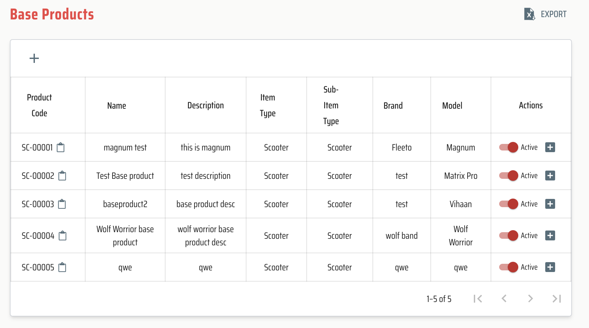589x328 pixels.
Task: Copy product code SC-00001 clipboard icon
Action: point(61,148)
